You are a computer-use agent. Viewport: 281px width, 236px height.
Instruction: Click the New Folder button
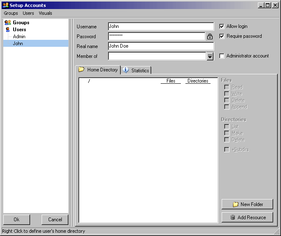pos(247,204)
